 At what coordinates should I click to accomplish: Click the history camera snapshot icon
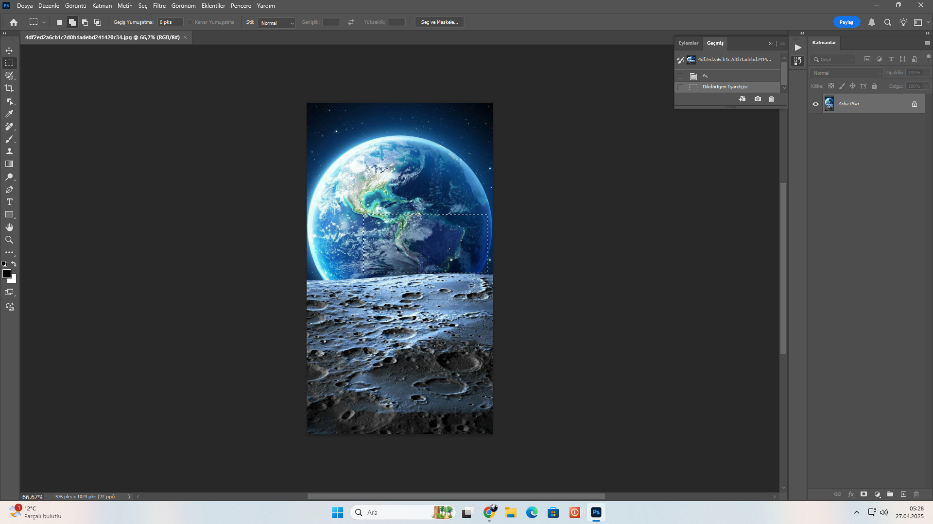pyautogui.click(x=758, y=99)
